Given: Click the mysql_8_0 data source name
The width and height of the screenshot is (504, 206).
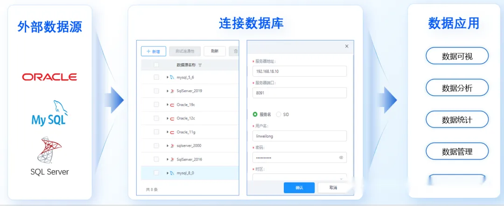Looking at the screenshot, I should 185,173.
